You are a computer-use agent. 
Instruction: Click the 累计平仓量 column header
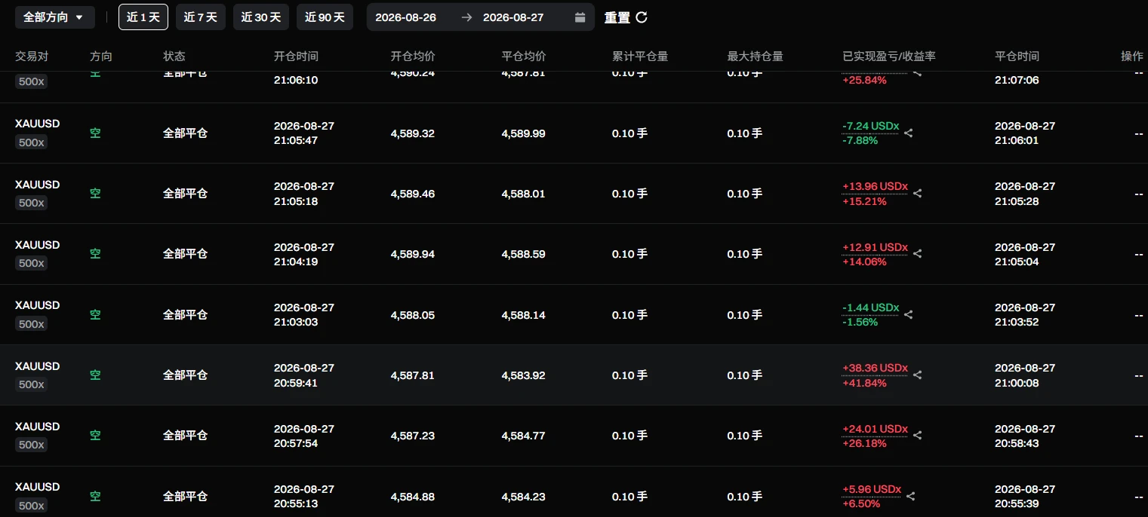[640, 57]
